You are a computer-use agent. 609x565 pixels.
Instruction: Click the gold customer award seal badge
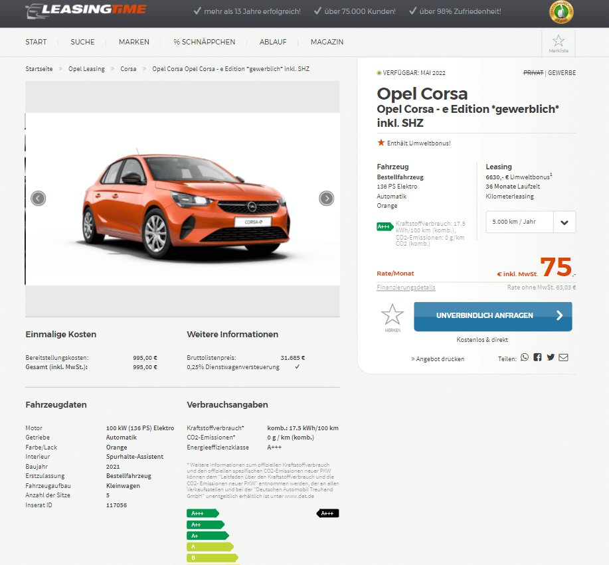(561, 12)
